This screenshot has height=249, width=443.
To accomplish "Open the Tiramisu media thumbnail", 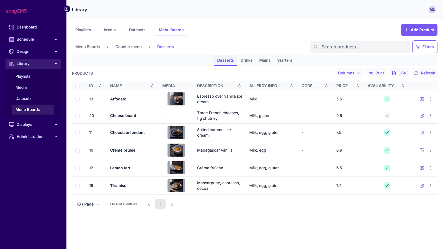I will click(x=176, y=186).
